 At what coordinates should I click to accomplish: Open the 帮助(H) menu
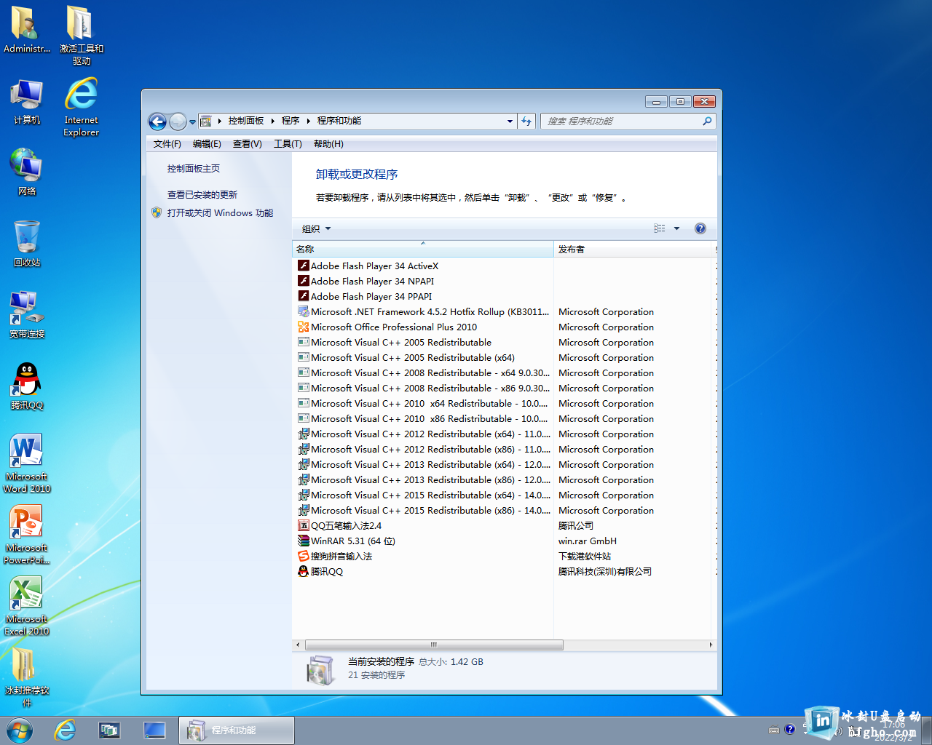coord(328,144)
